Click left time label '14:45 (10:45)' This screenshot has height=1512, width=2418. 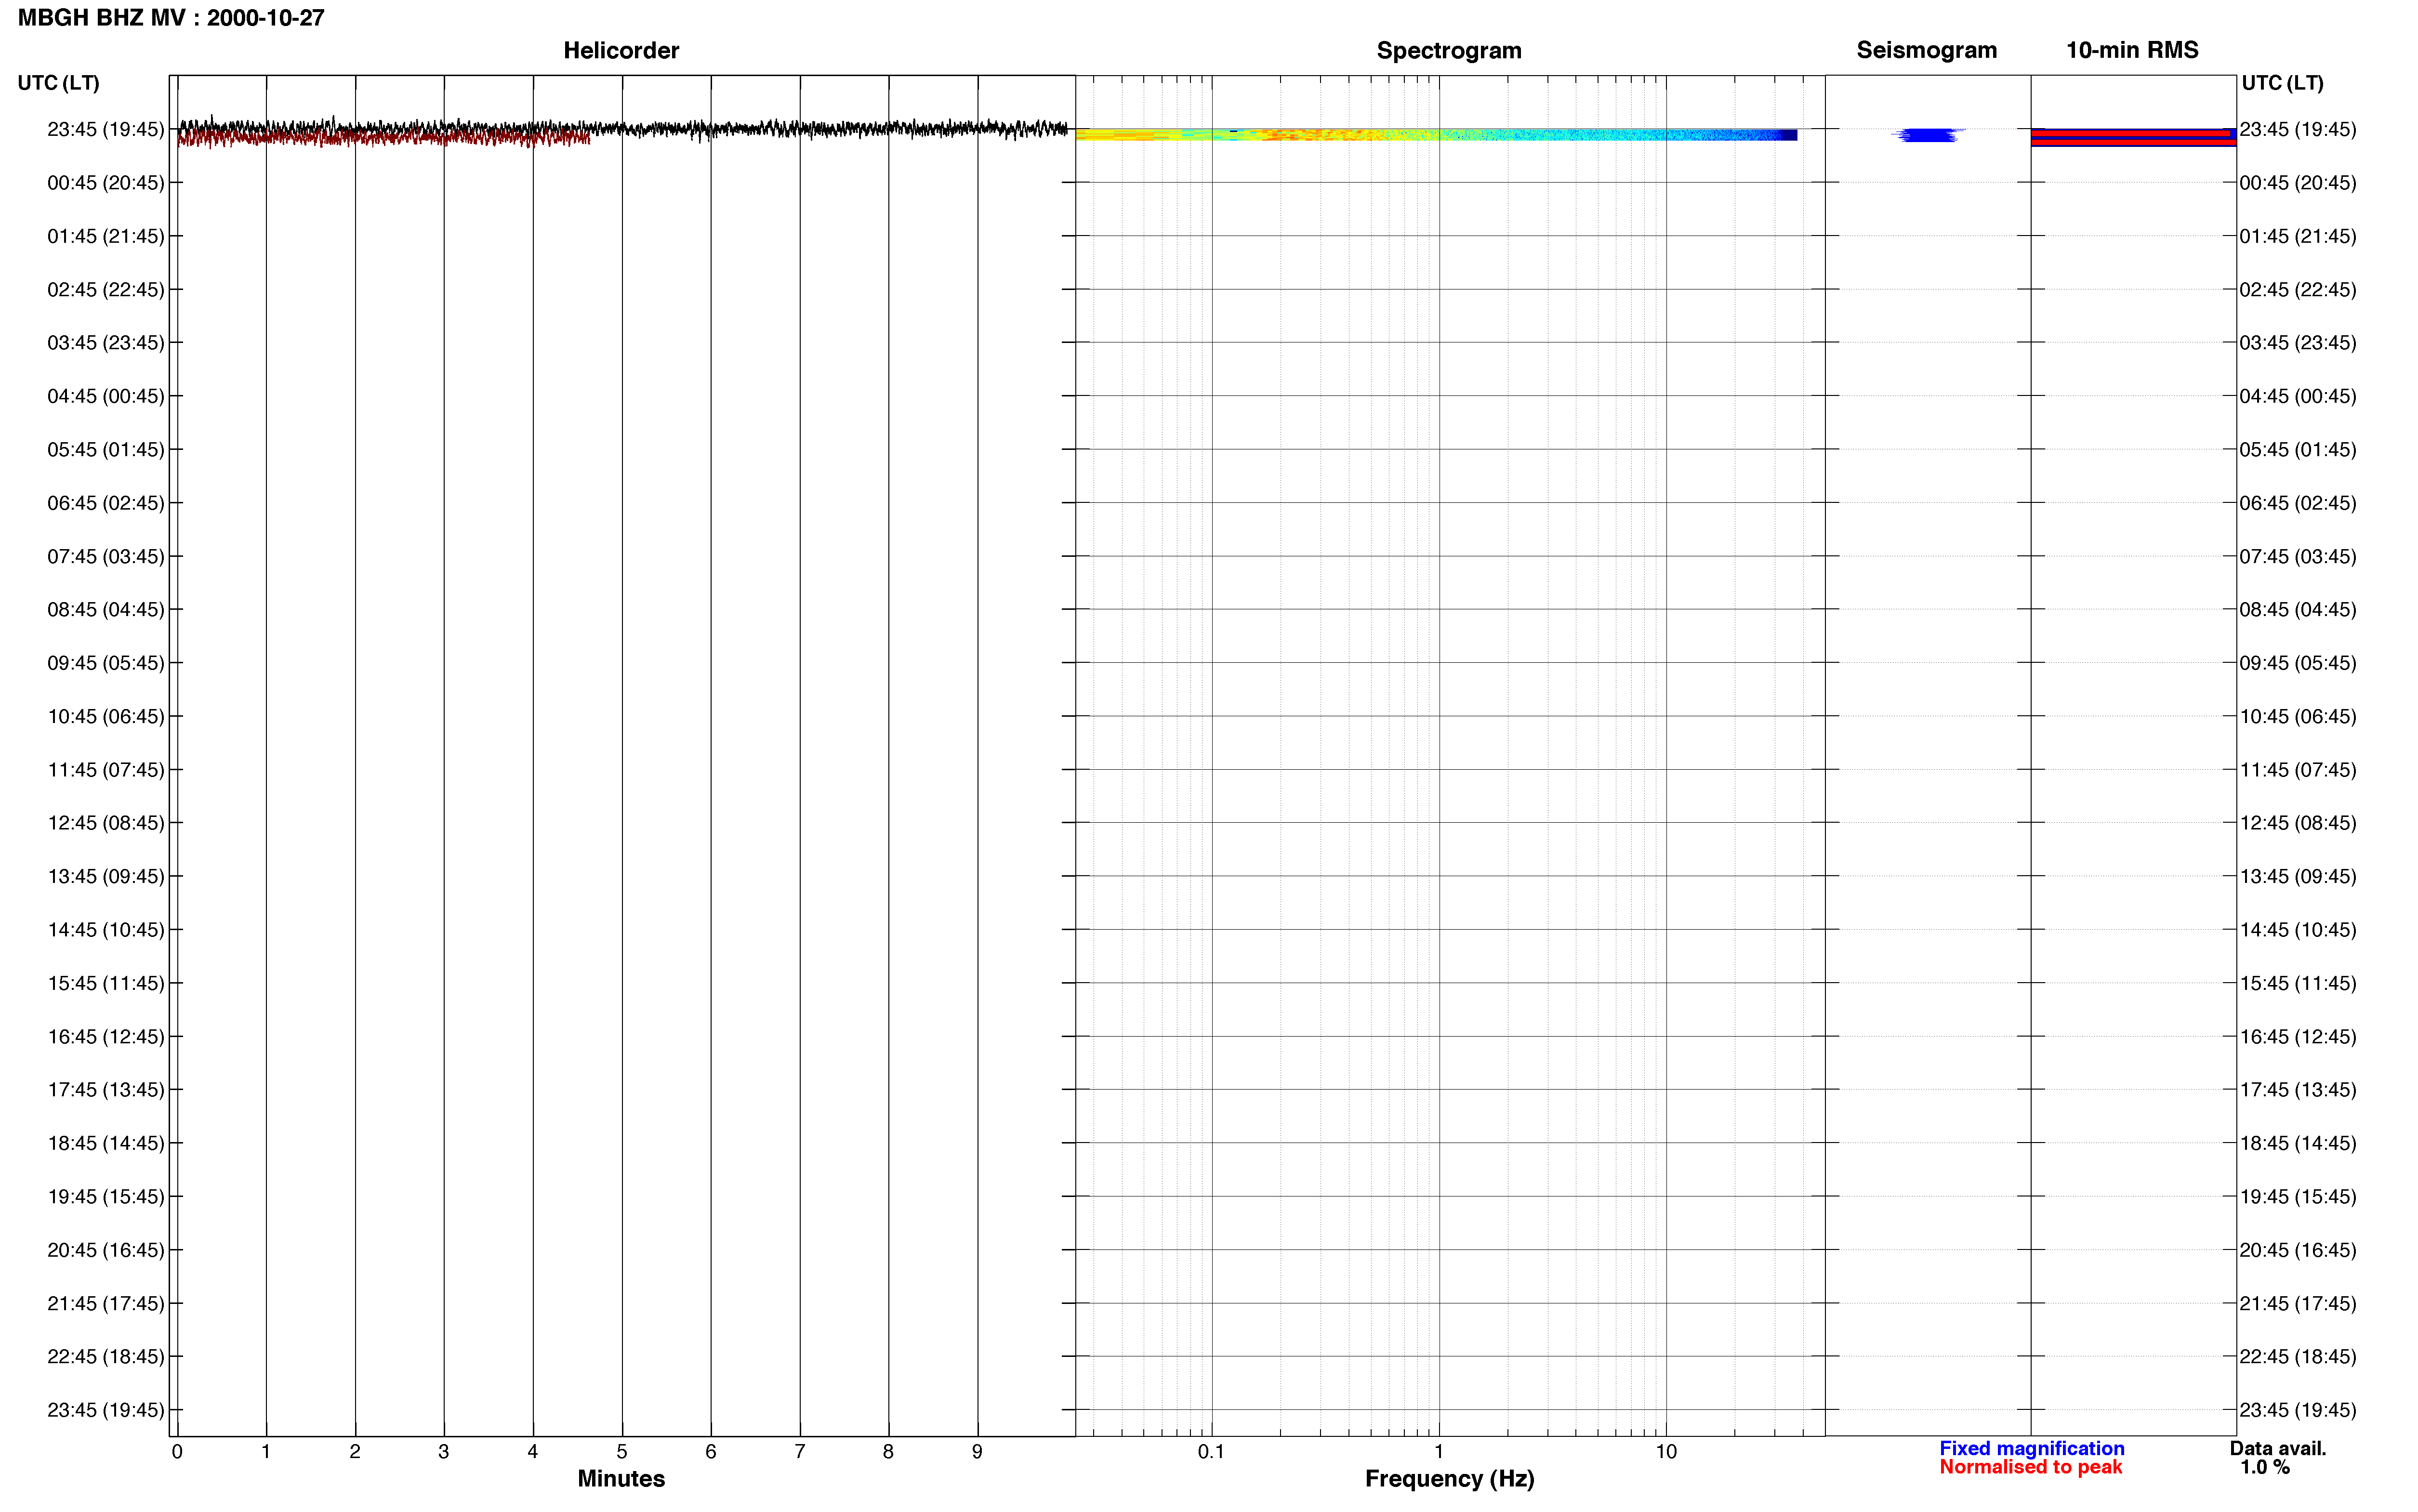(106, 929)
